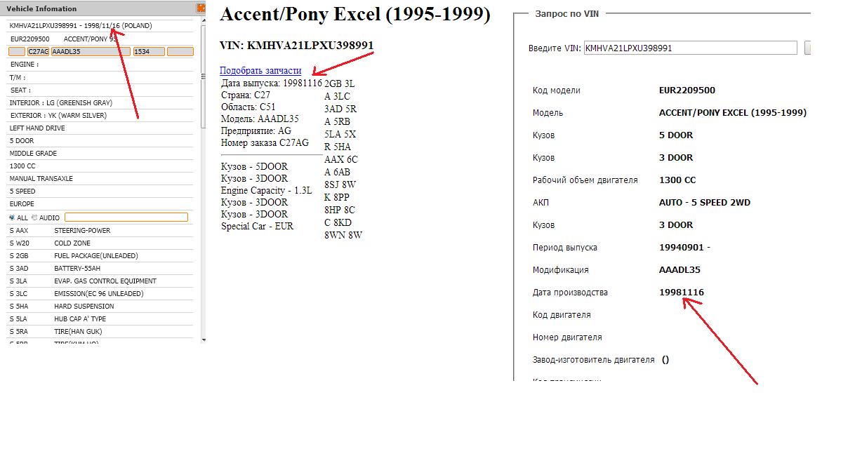Select the KMHVA21LPXU398991 - 1998/11/16 (POLAND) row
Screen dimensions: 855x456
(100, 26)
